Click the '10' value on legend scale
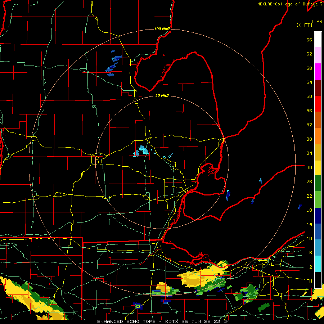This screenshot has height=324, width=324. 309,239
